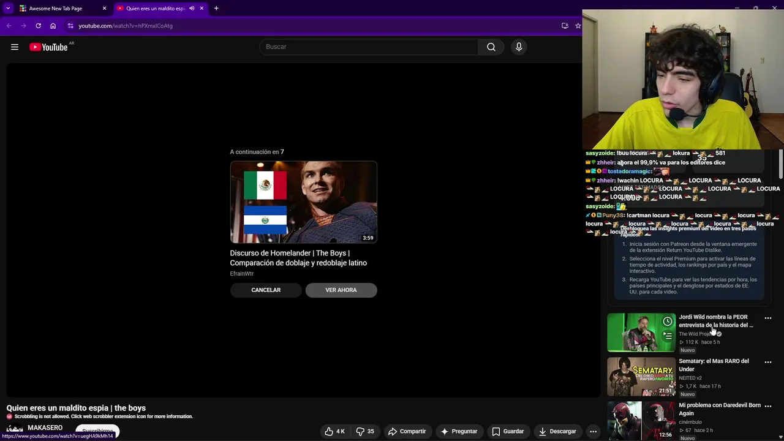Open the browser home page button
The height and width of the screenshot is (441, 784).
(x=53, y=26)
